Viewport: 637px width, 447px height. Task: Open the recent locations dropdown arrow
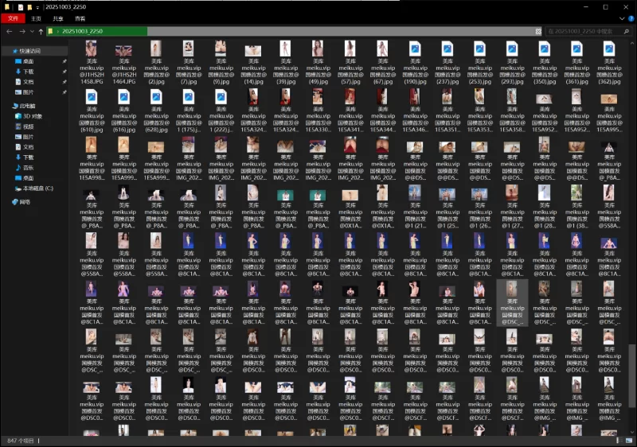point(31,32)
